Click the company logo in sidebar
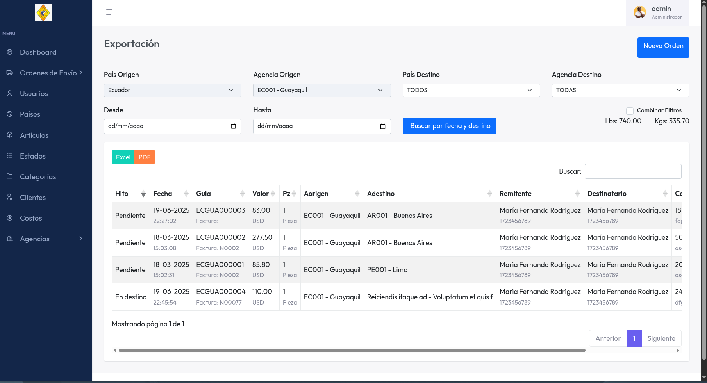This screenshot has height=383, width=707. point(43,13)
